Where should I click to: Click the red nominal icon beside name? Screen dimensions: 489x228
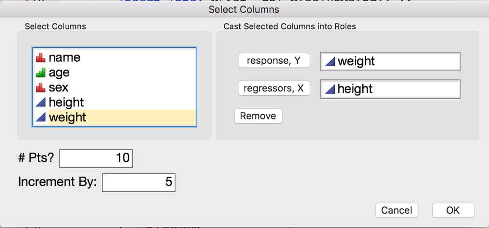(x=41, y=57)
